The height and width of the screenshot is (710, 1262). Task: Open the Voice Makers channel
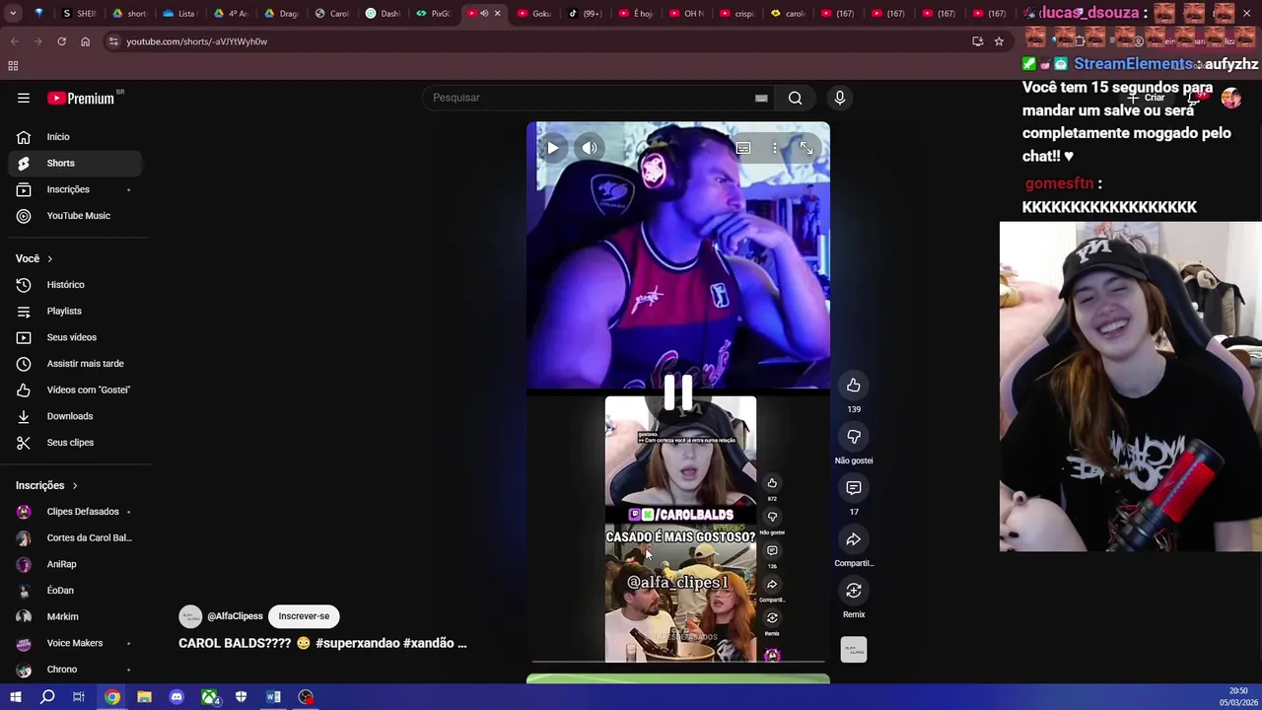tap(74, 643)
